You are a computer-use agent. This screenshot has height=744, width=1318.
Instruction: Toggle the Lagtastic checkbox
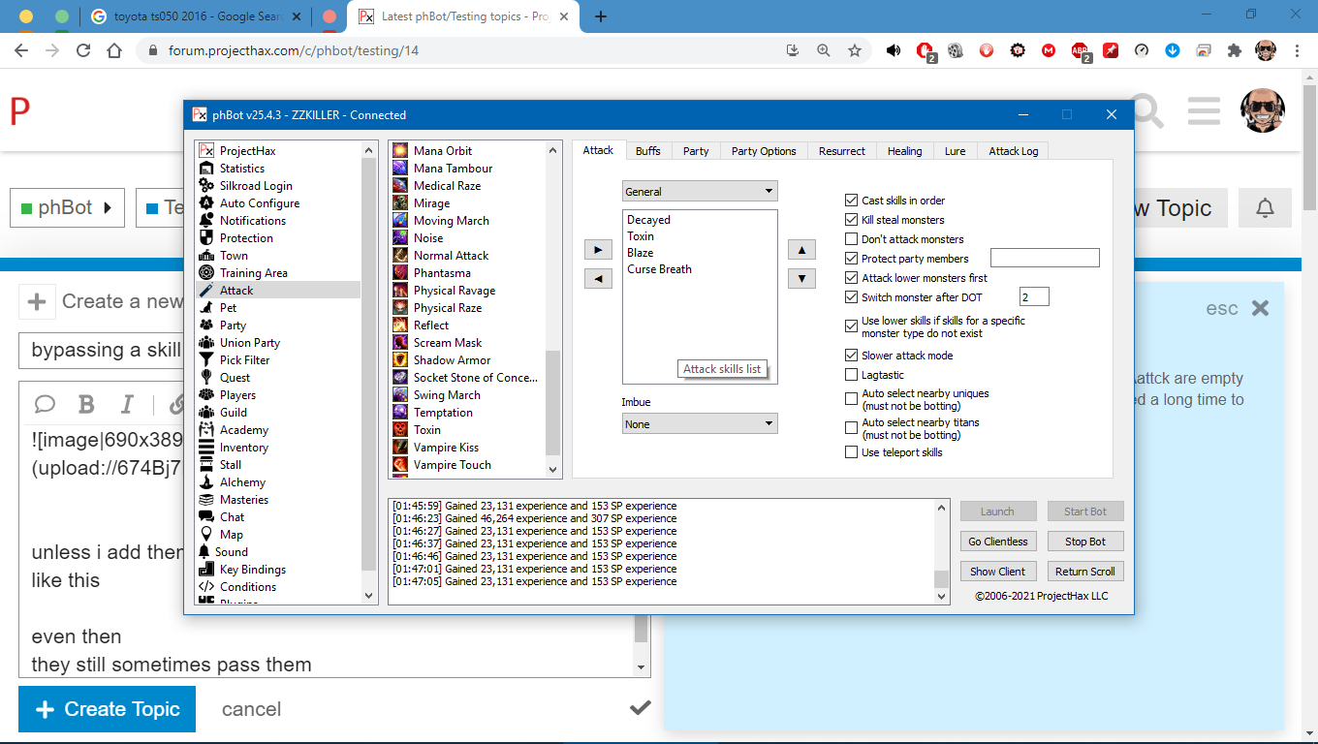pyautogui.click(x=851, y=375)
